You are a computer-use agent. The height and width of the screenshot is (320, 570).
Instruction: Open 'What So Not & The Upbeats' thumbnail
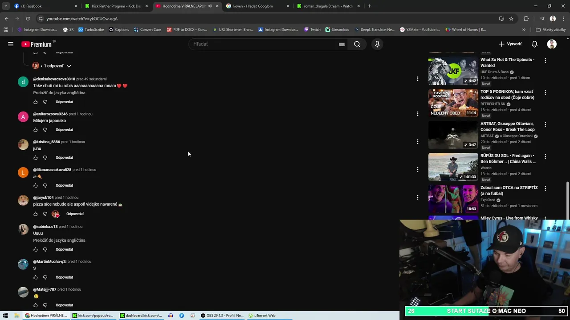pos(453,71)
